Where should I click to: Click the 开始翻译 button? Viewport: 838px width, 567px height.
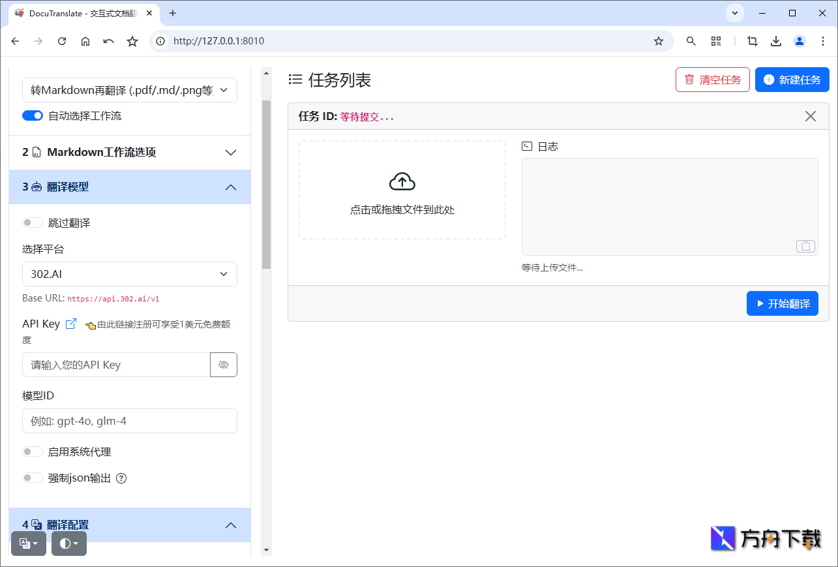[x=782, y=303]
